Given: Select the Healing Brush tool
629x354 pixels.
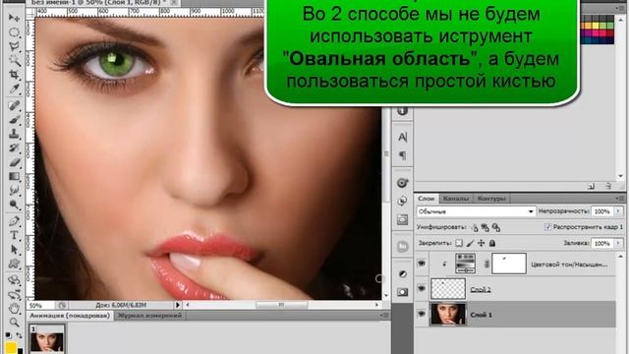Looking at the screenshot, I should click(x=15, y=105).
